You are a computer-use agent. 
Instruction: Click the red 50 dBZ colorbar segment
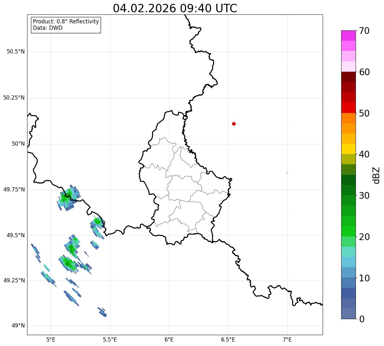pos(348,108)
